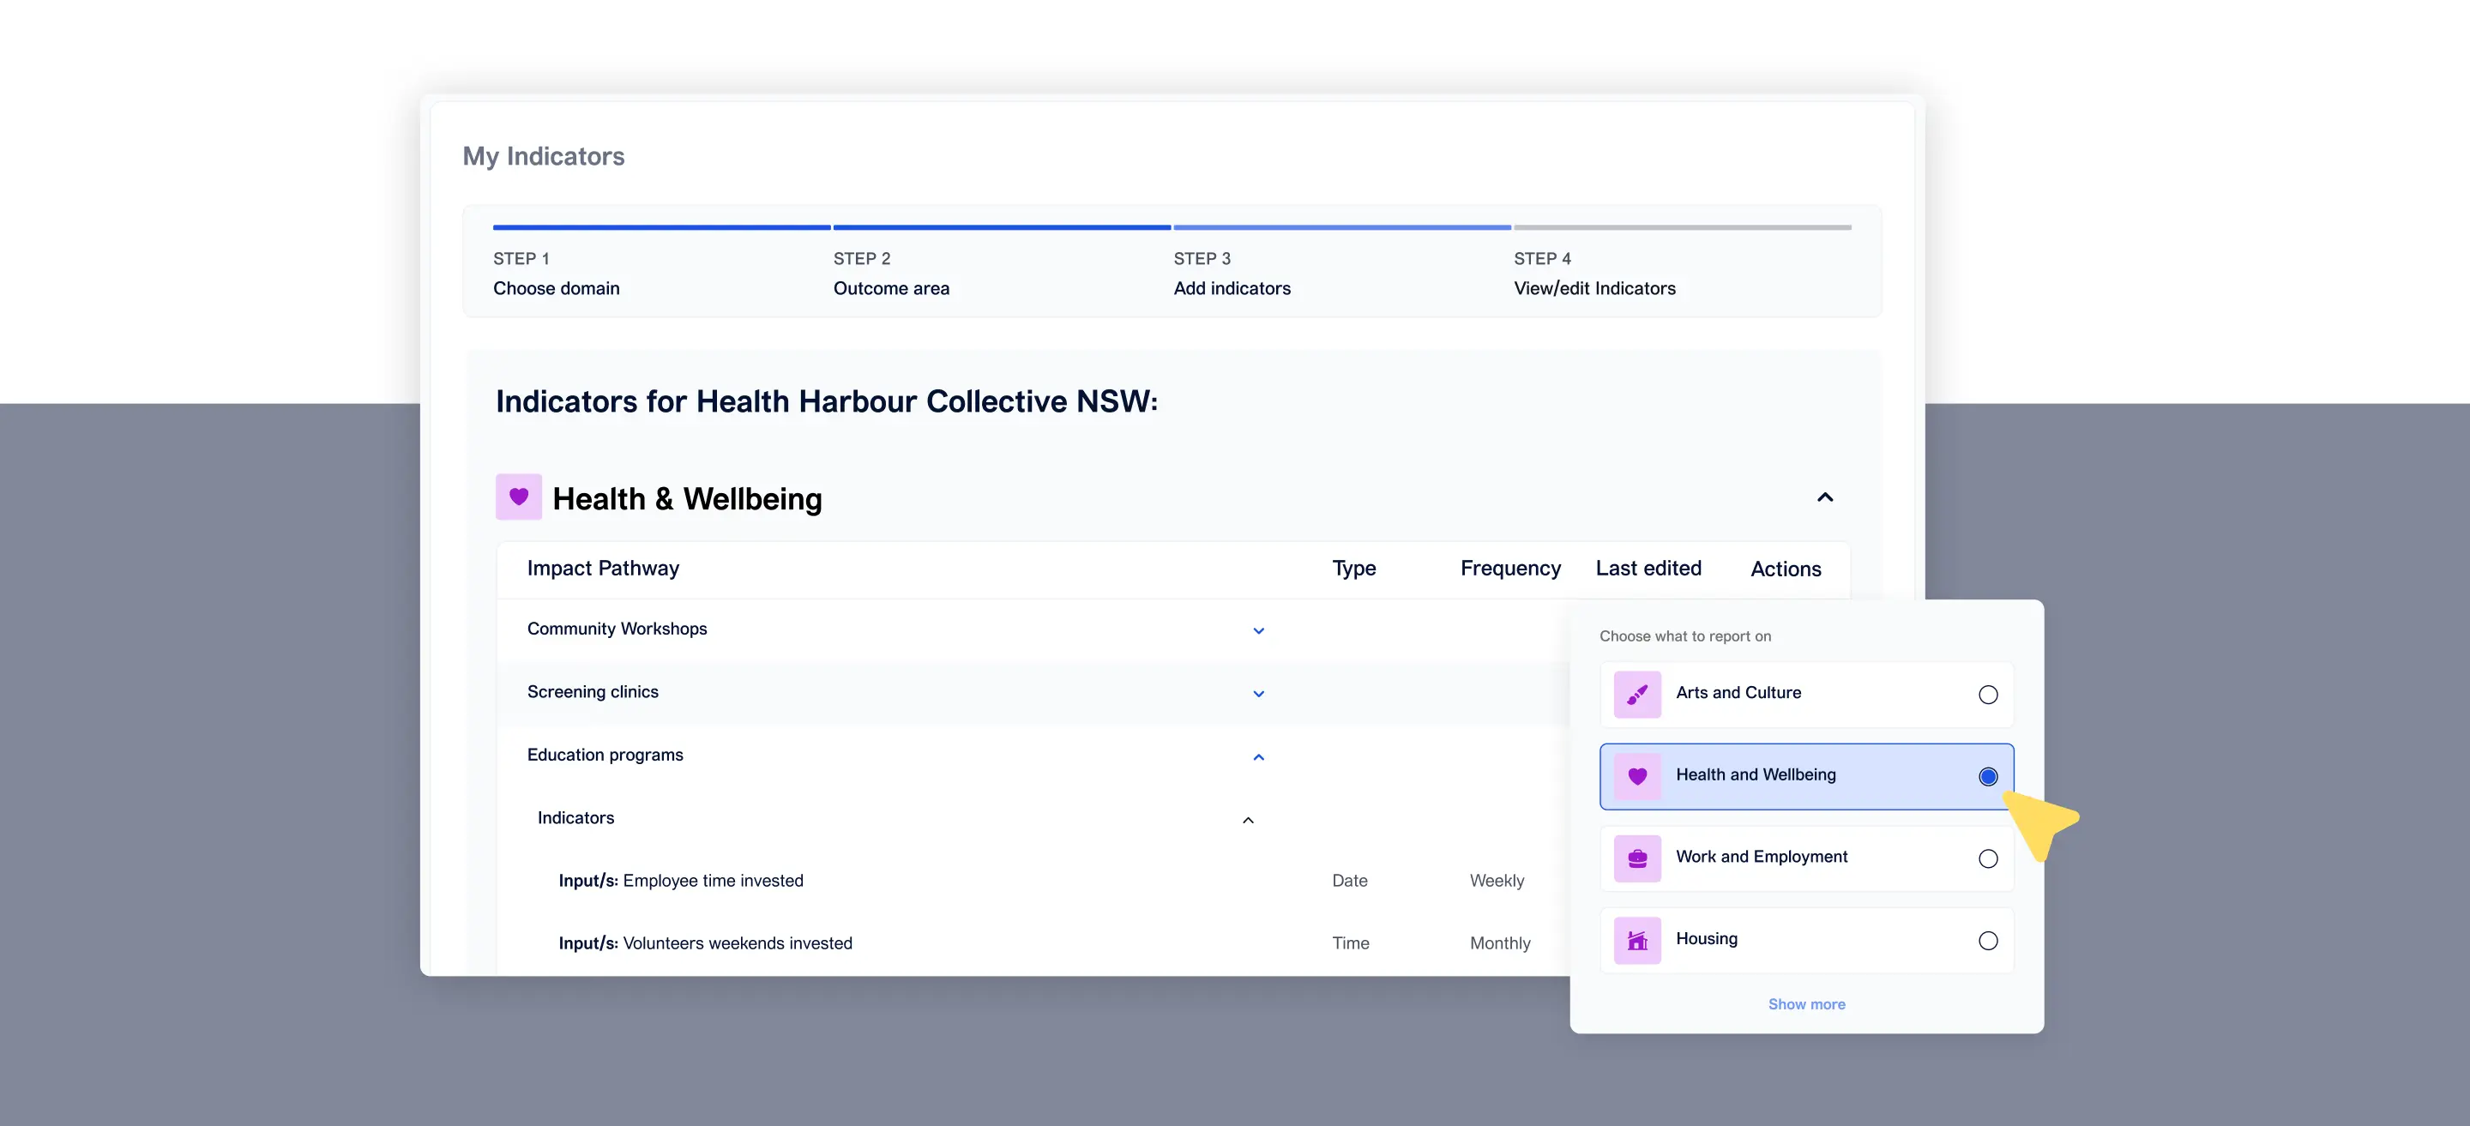
Task: Click Choose what to report on label
Action: point(1684,635)
